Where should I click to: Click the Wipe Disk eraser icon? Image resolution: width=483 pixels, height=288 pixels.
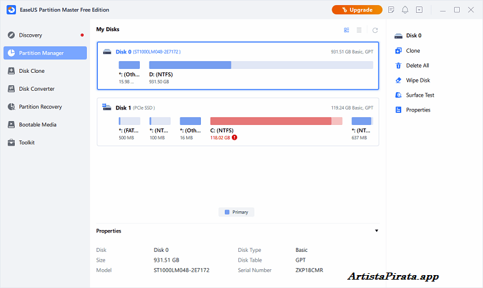click(399, 81)
